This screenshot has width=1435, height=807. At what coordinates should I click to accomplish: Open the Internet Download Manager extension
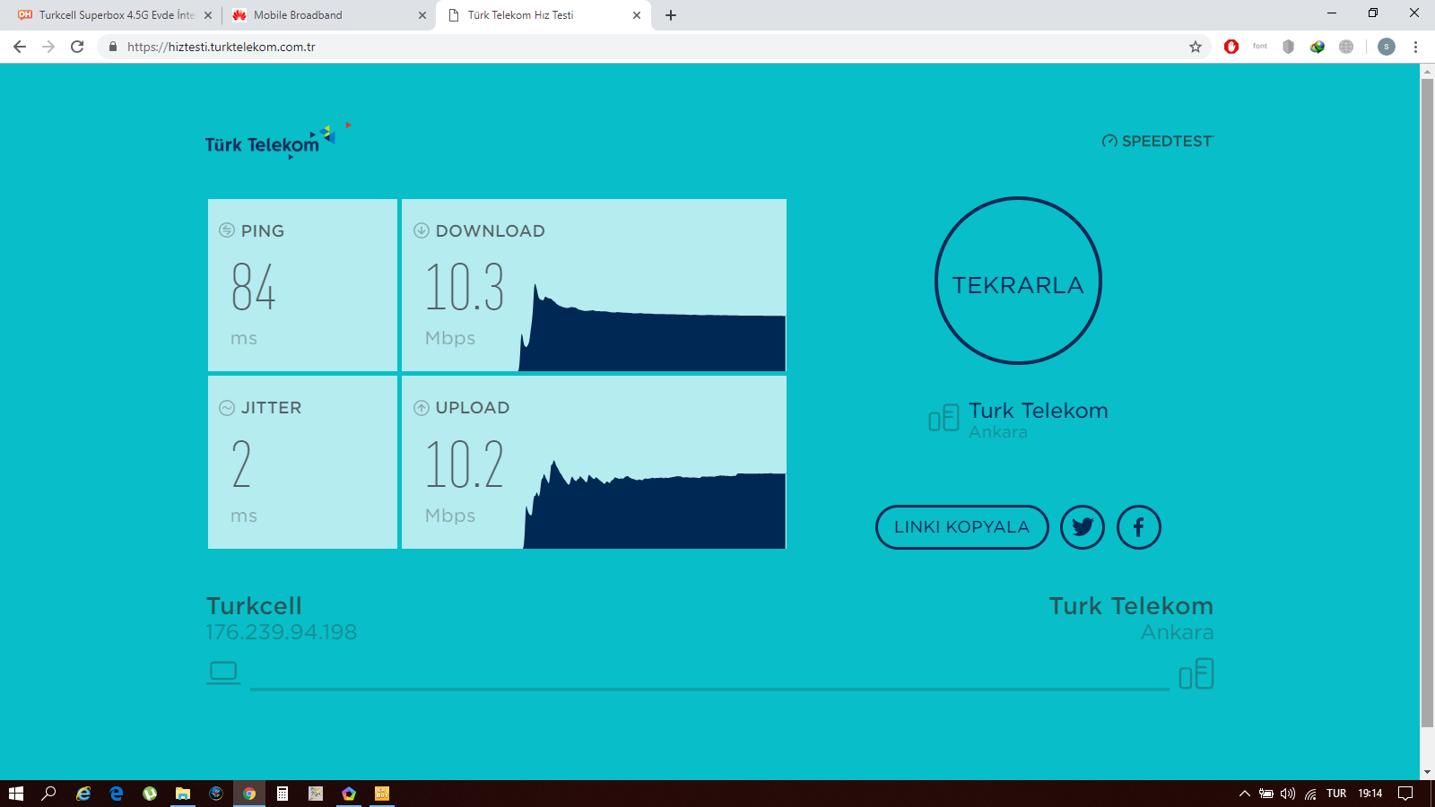pyautogui.click(x=1318, y=47)
